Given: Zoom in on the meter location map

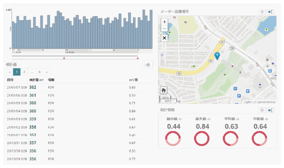Looking at the screenshot, I should [x=165, y=21].
